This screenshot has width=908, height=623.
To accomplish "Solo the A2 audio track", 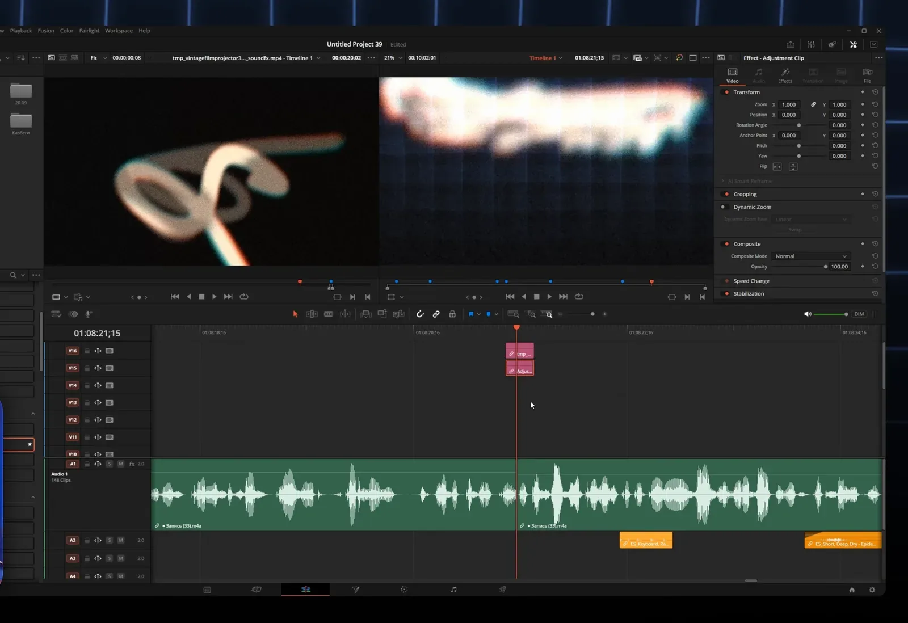I will (110, 541).
